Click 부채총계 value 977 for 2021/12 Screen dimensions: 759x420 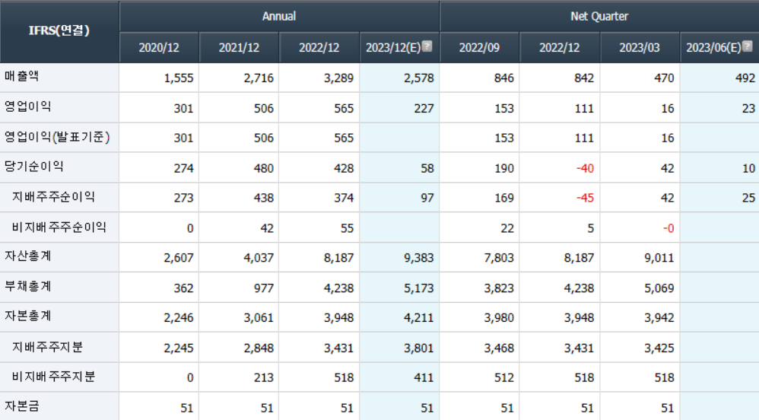[x=264, y=288]
